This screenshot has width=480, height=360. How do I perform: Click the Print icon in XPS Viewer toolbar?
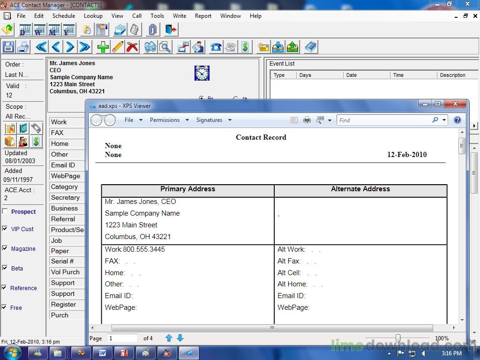[x=307, y=120]
